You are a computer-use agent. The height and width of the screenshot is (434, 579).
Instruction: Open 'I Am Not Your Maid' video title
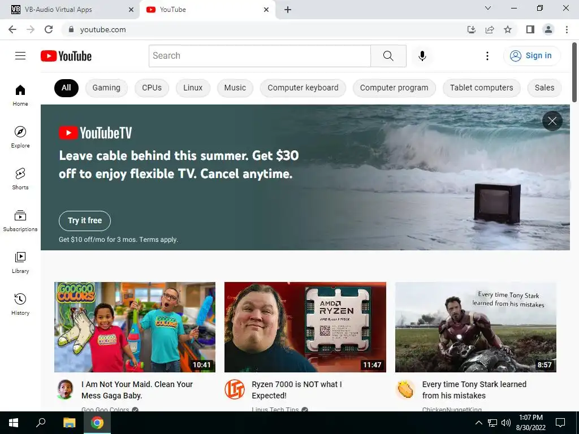[x=137, y=390]
